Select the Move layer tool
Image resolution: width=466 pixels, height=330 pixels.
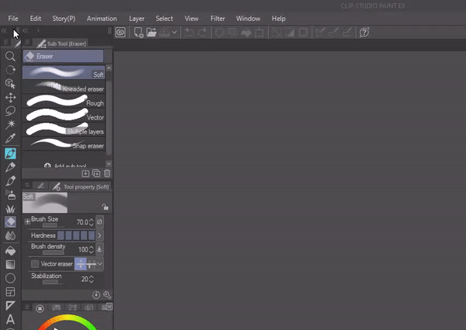[10, 97]
